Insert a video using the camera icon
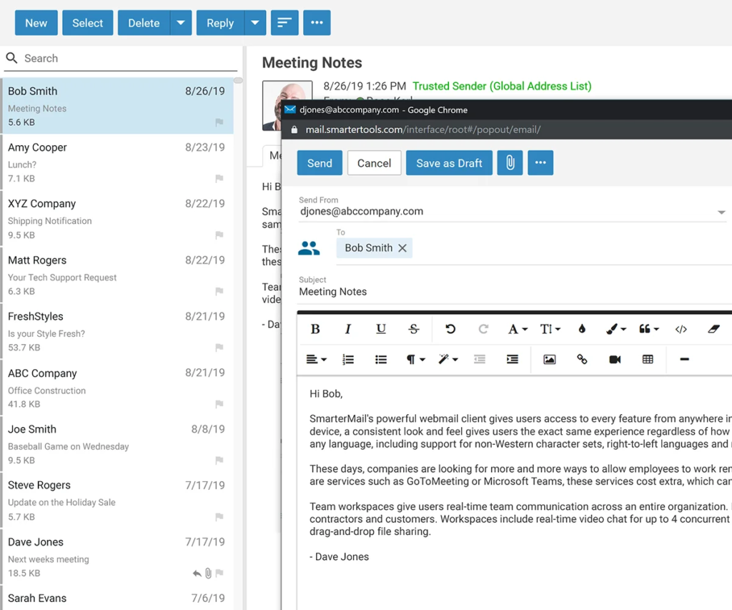This screenshot has width=732, height=610. click(615, 359)
